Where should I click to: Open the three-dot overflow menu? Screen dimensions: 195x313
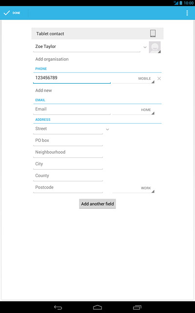point(187,13)
